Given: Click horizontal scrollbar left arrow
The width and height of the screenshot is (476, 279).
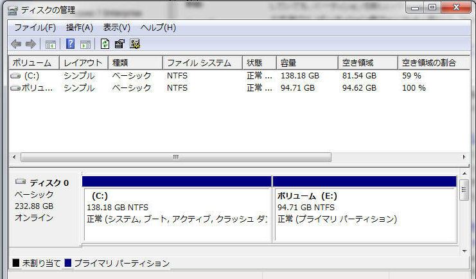Looking at the screenshot, I should (14, 157).
